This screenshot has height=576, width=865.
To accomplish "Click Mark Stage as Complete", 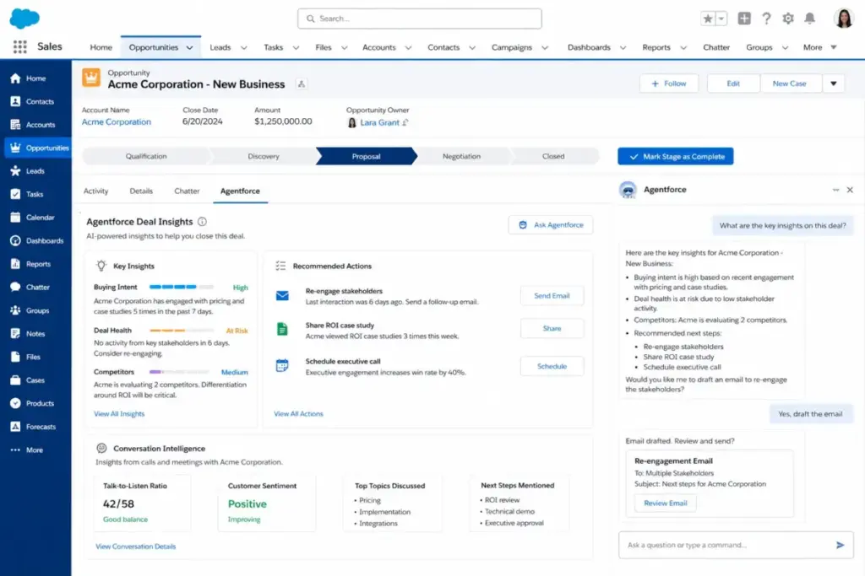I will tap(675, 156).
